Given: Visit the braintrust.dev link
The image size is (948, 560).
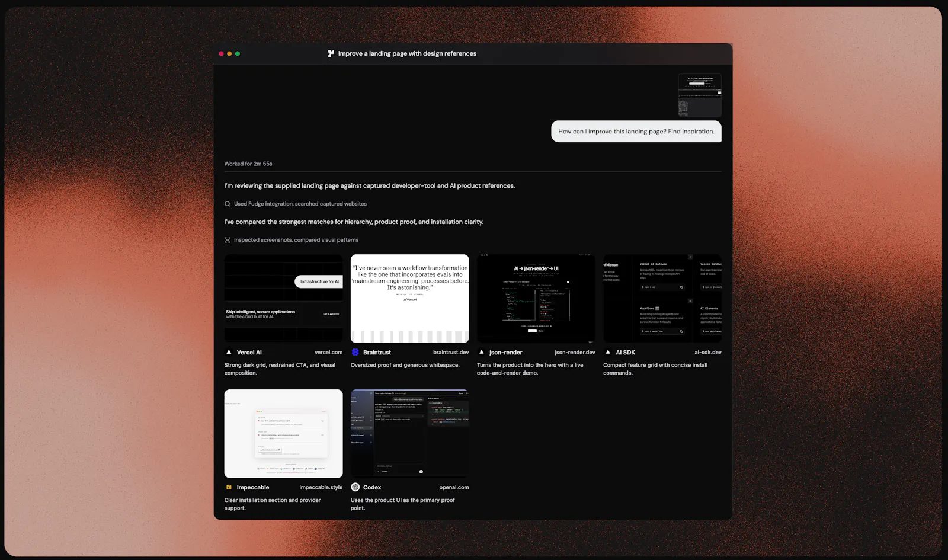Looking at the screenshot, I should [451, 352].
